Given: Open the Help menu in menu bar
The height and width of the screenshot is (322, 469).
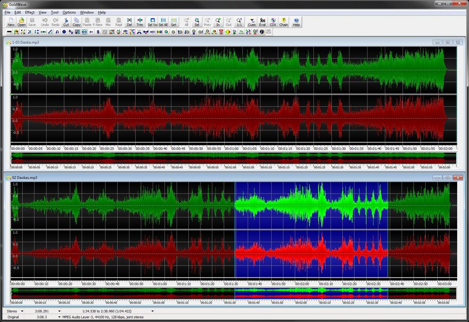Looking at the screenshot, I should coord(102,12).
